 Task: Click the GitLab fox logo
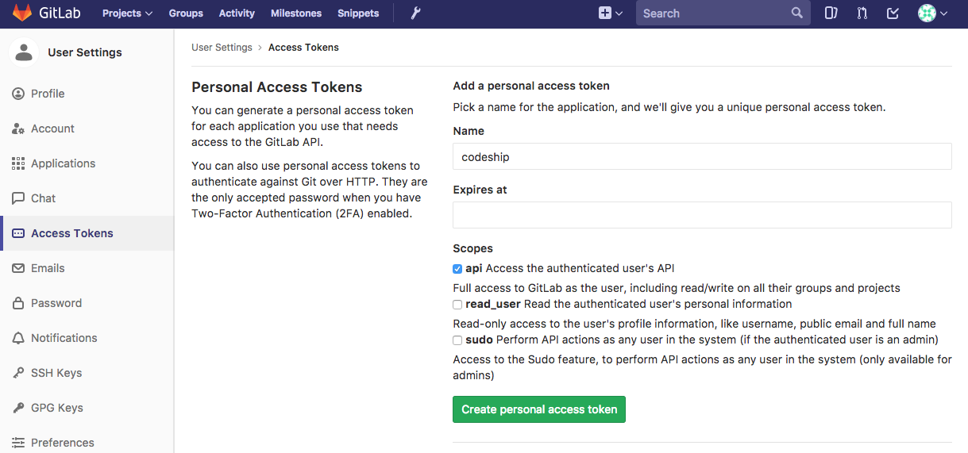(x=21, y=13)
